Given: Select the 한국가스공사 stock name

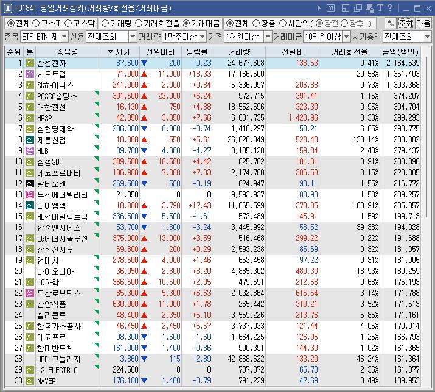Looking at the screenshot, I should pyautogui.click(x=59, y=326).
